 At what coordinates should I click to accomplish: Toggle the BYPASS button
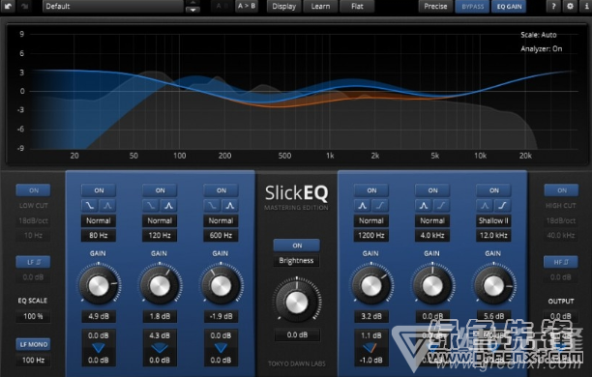click(472, 7)
